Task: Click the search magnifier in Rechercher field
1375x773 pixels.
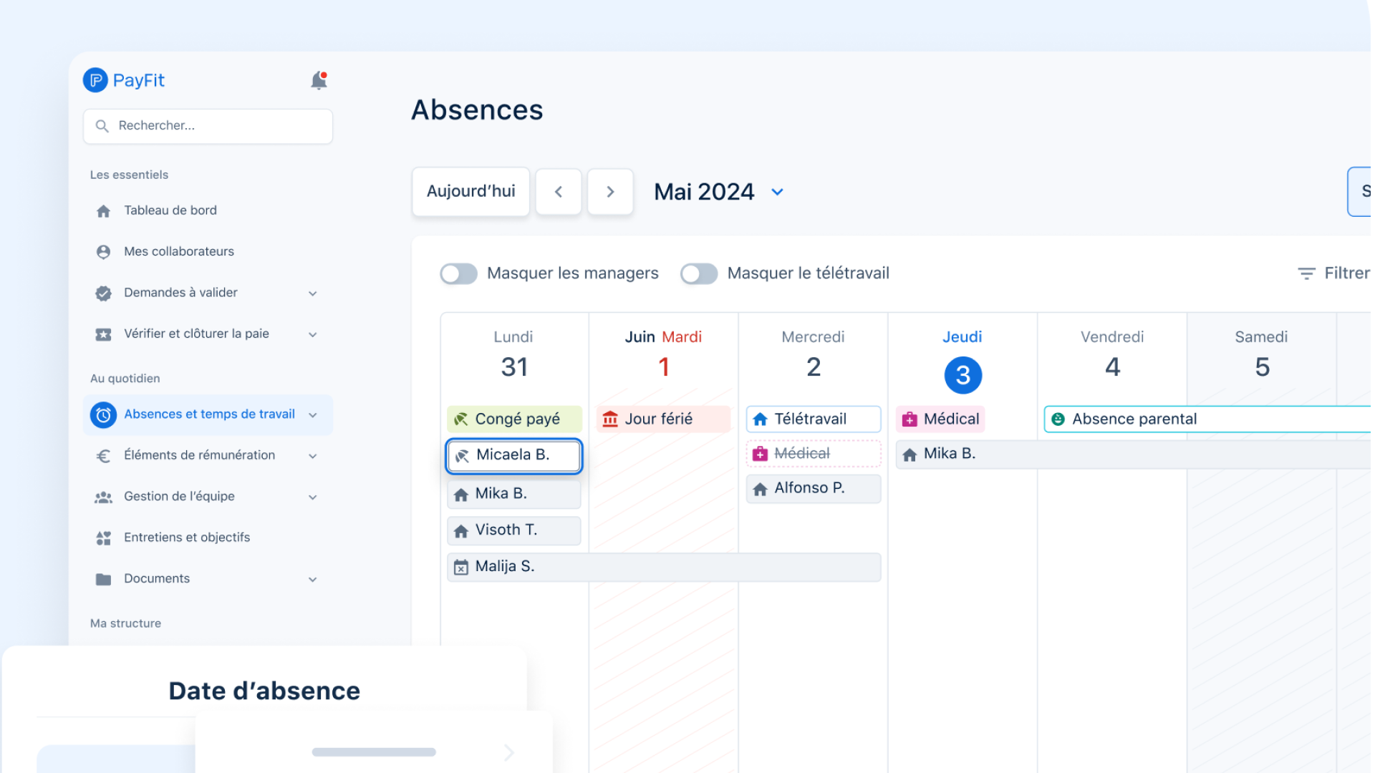Action: point(102,125)
